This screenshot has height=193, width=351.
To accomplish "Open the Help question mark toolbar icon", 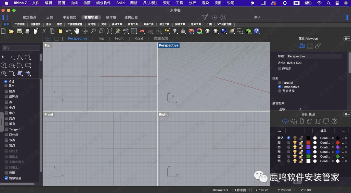I will click(x=257, y=31).
